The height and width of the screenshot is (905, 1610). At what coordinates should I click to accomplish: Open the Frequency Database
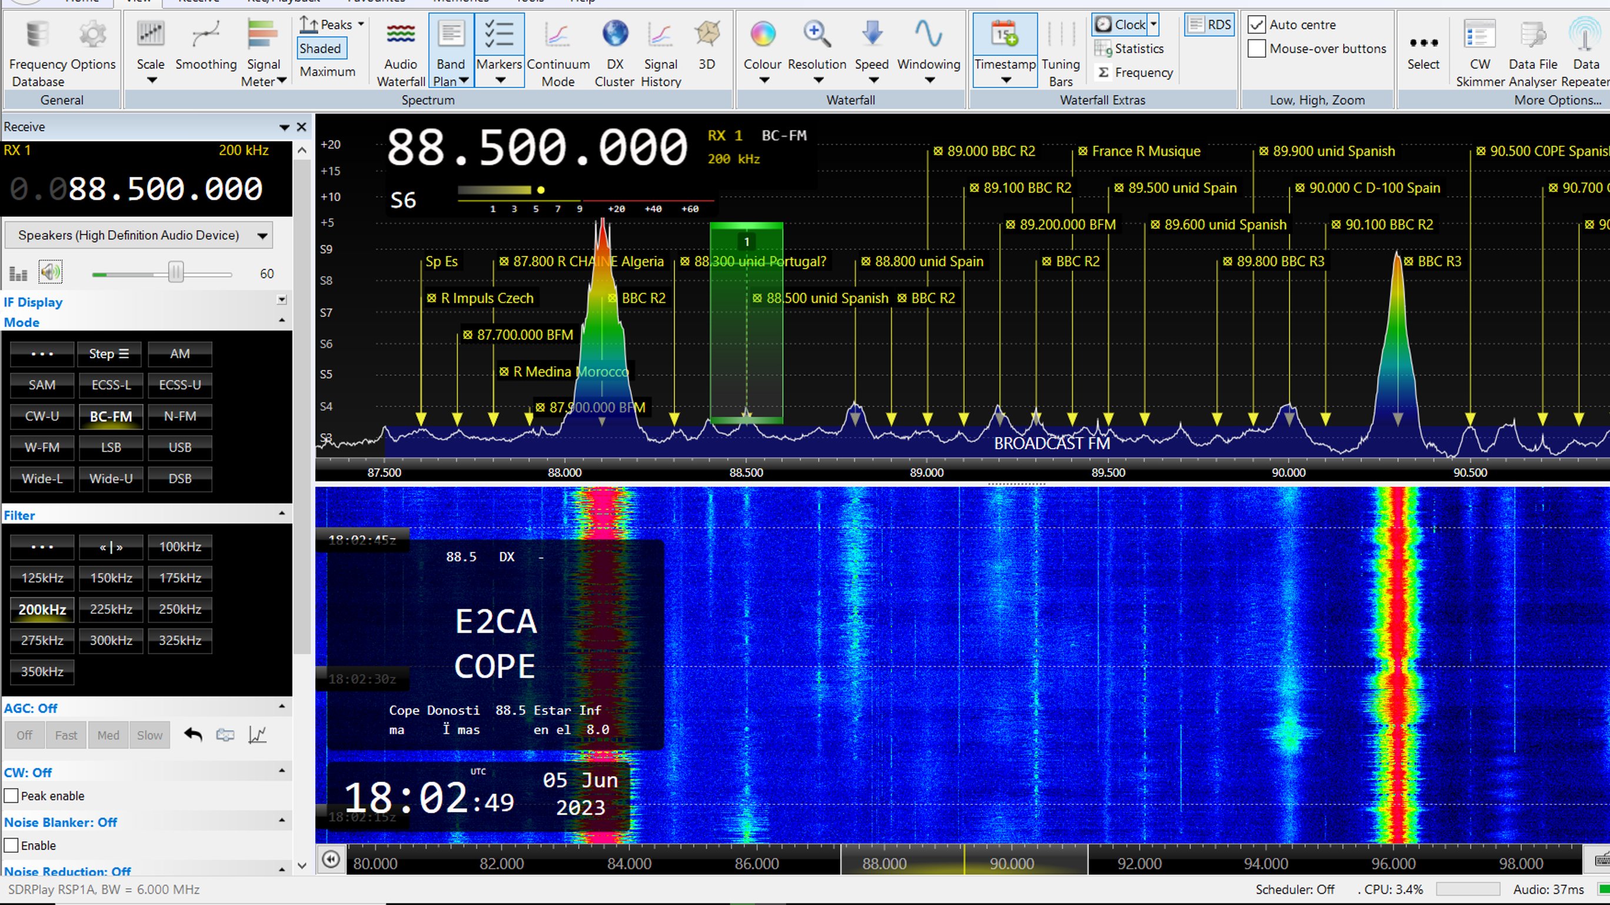(x=38, y=52)
